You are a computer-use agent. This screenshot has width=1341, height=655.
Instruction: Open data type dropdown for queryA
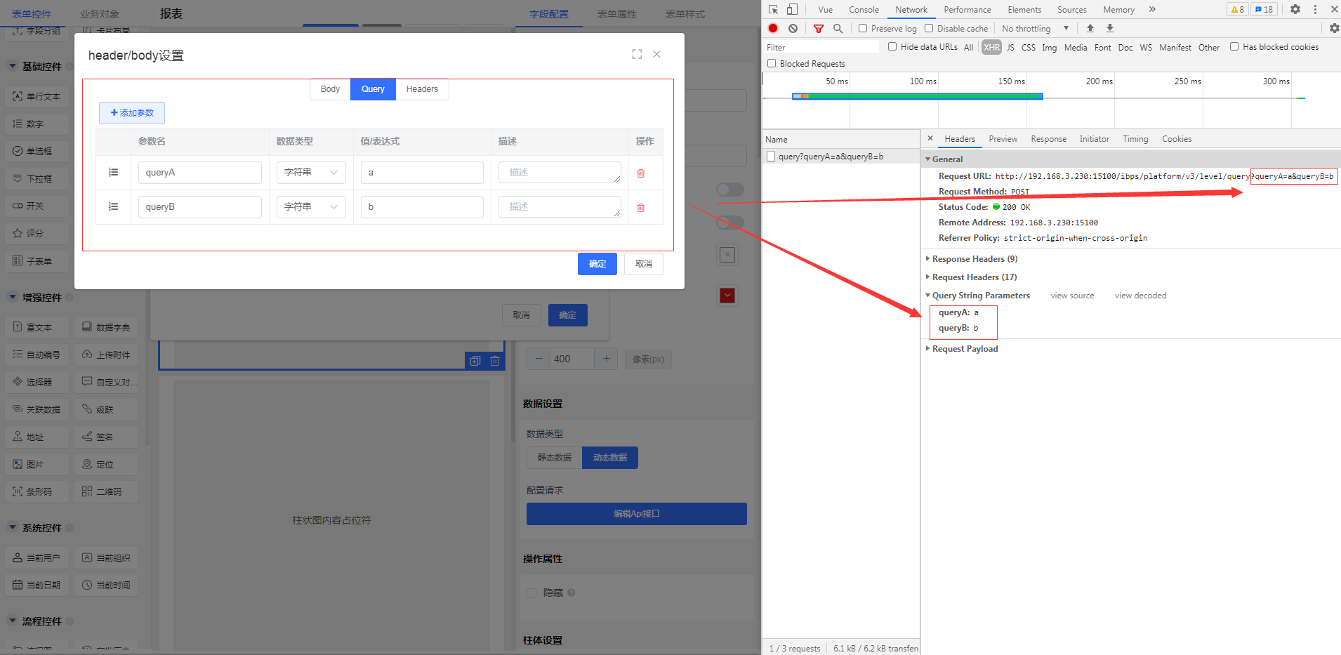[x=311, y=173]
